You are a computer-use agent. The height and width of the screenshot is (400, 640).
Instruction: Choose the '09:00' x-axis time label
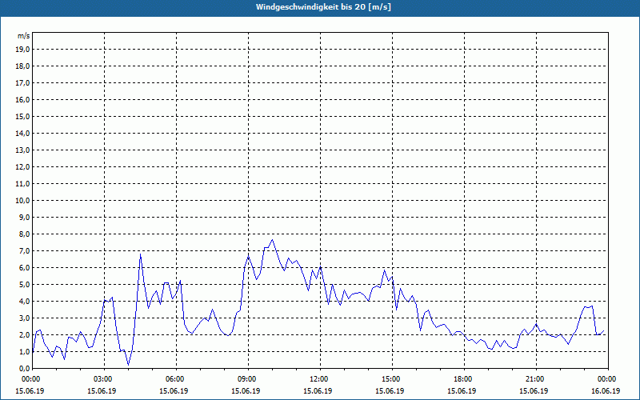click(x=249, y=379)
